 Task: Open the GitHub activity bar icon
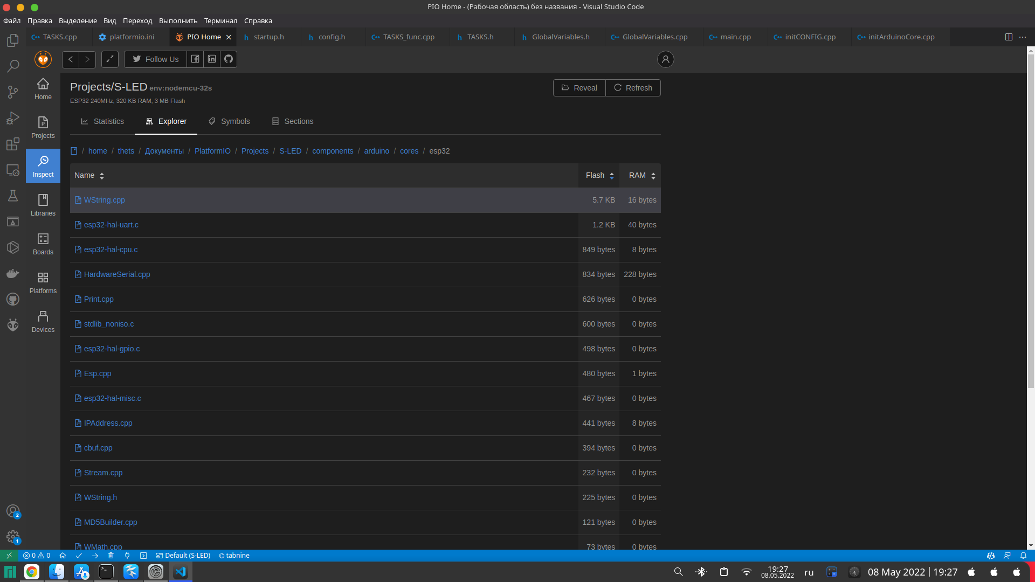coord(13,299)
